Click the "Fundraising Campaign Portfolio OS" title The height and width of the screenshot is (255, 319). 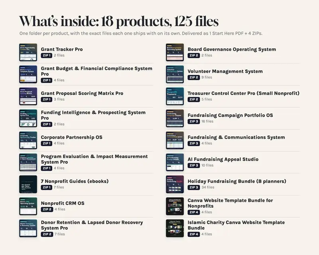point(230,115)
